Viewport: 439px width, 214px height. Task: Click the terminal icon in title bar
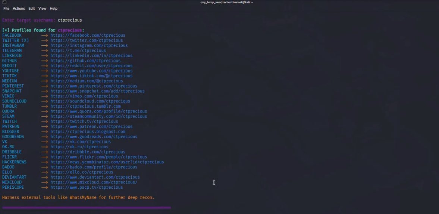pyautogui.click(x=4, y=2)
